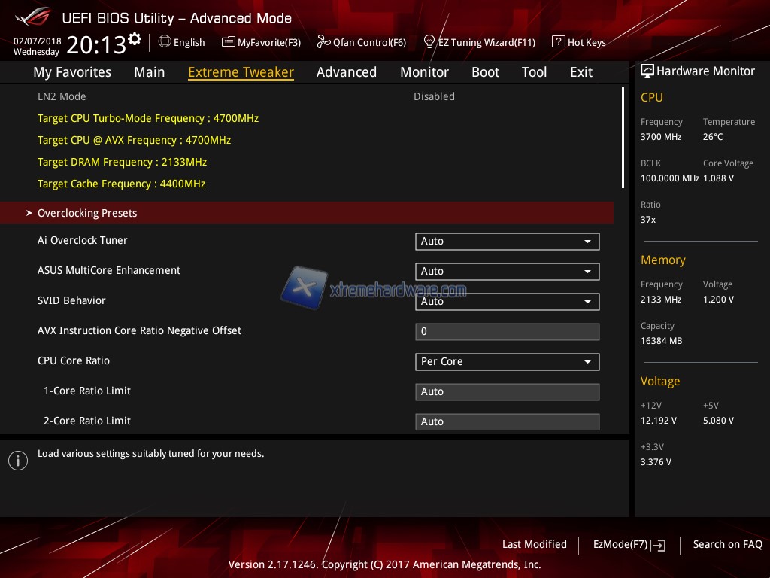This screenshot has height=578, width=770.
Task: Click the Last Modified button
Action: (534, 544)
